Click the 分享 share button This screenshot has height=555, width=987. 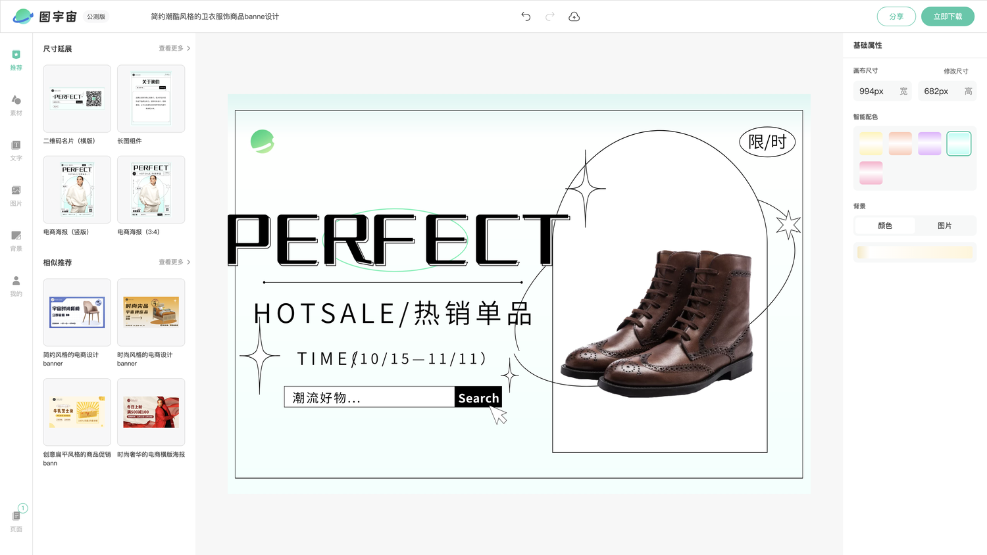pyautogui.click(x=896, y=16)
